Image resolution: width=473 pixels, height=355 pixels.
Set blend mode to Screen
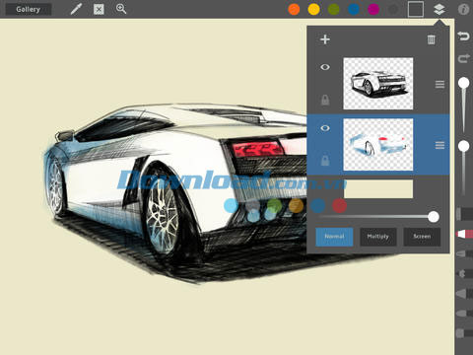coord(422,237)
